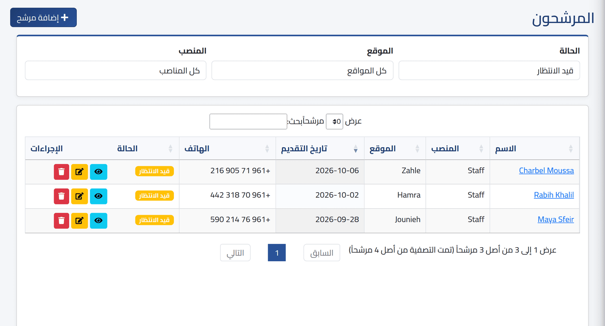Sort the table by الموقع column

(x=395, y=148)
